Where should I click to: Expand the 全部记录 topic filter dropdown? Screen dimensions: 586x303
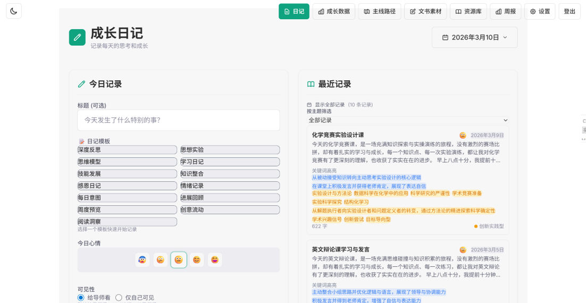(408, 120)
